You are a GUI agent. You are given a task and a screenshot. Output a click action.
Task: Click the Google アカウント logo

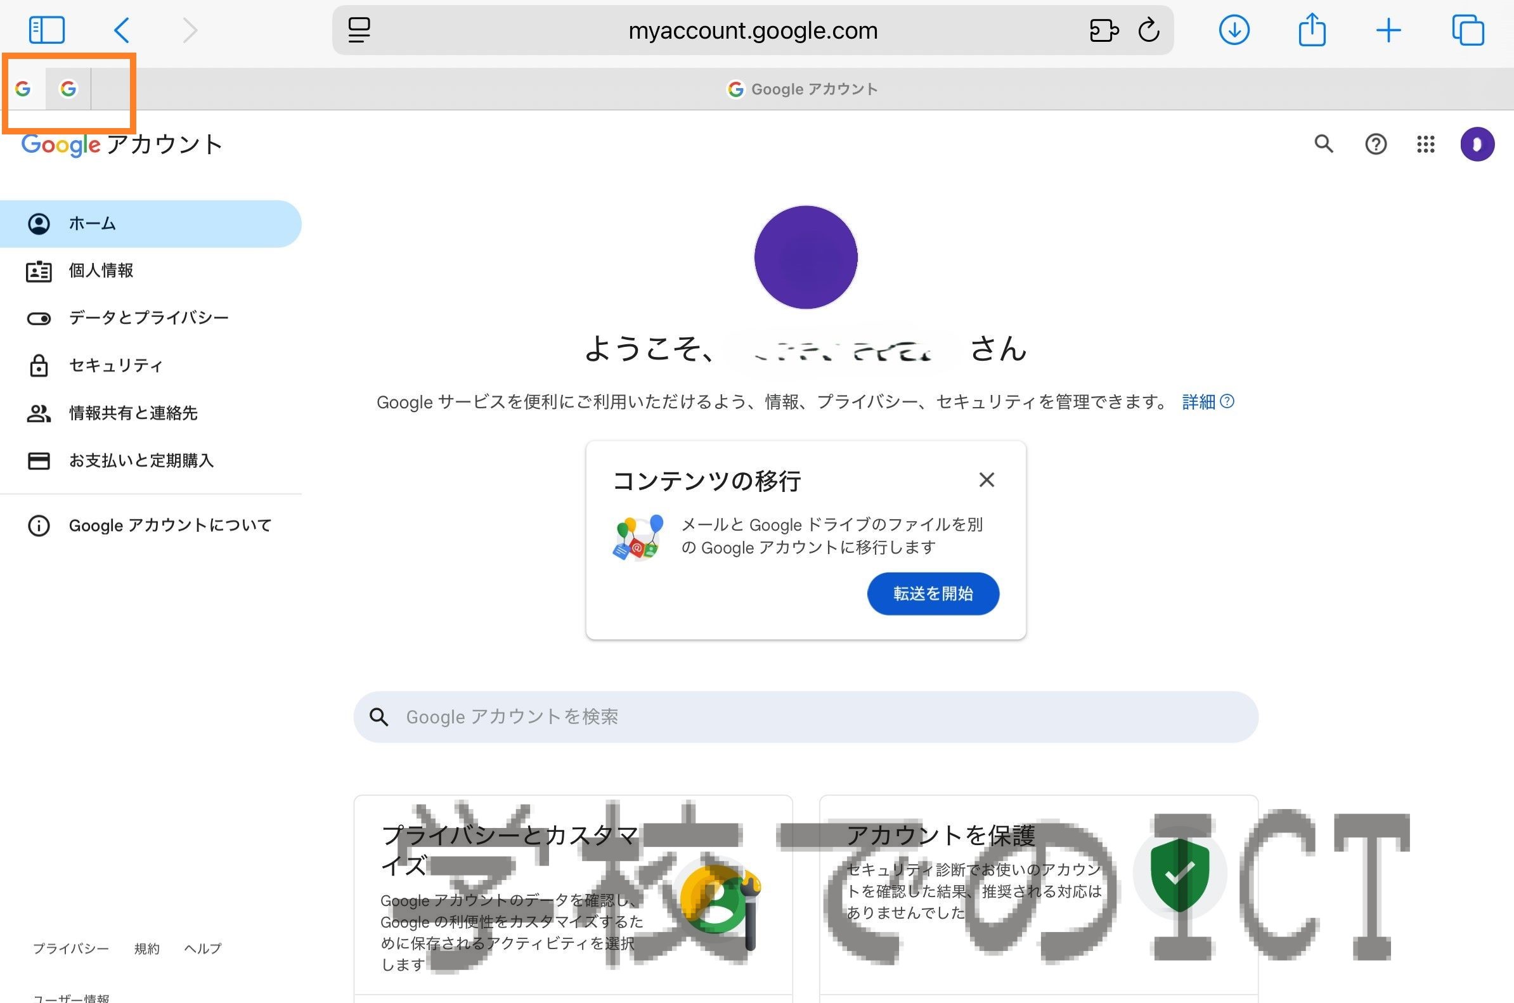tap(122, 145)
